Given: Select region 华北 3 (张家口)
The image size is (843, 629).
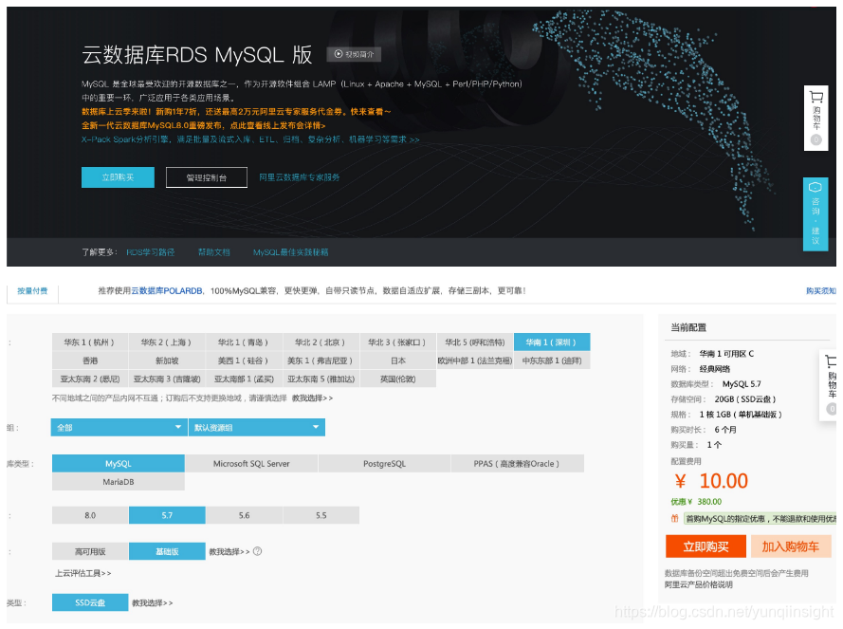Looking at the screenshot, I should coord(397,342).
